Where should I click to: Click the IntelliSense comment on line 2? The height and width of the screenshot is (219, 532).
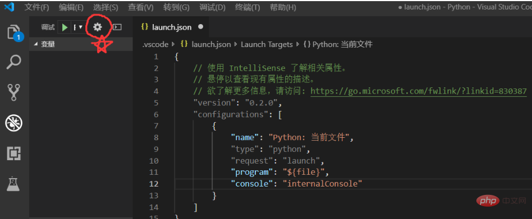click(270, 68)
